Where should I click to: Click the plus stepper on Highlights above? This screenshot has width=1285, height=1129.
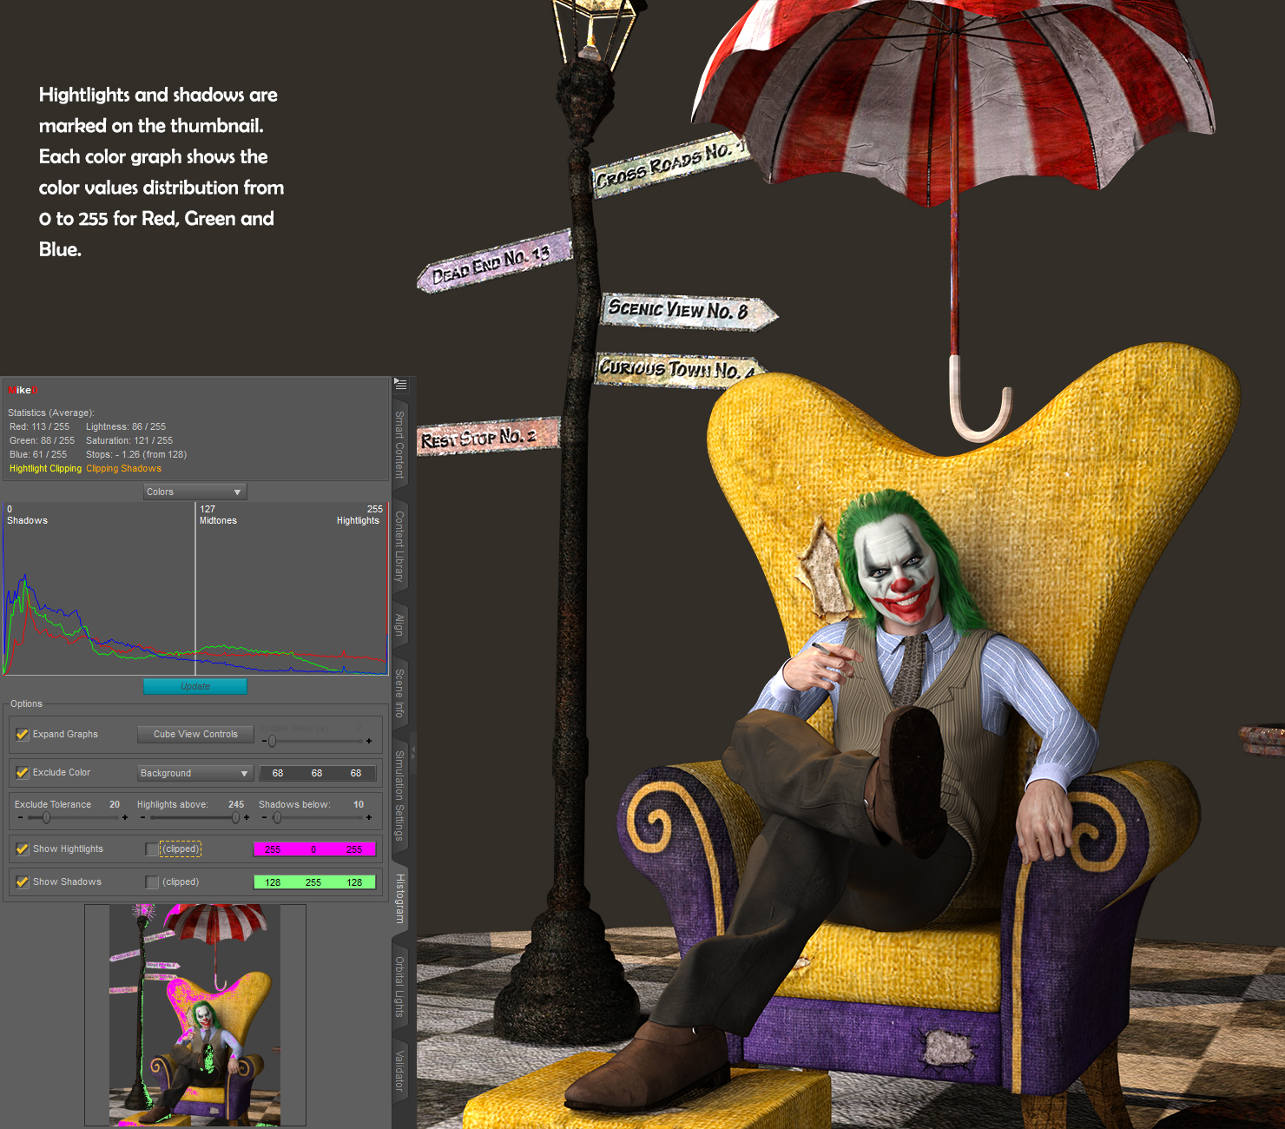point(247,817)
